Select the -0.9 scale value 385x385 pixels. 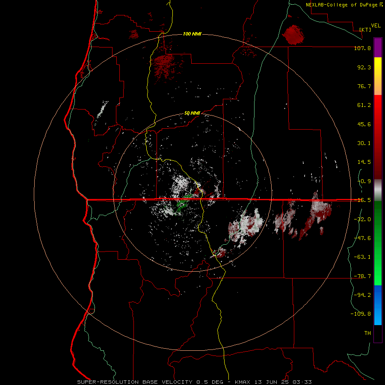(364, 181)
